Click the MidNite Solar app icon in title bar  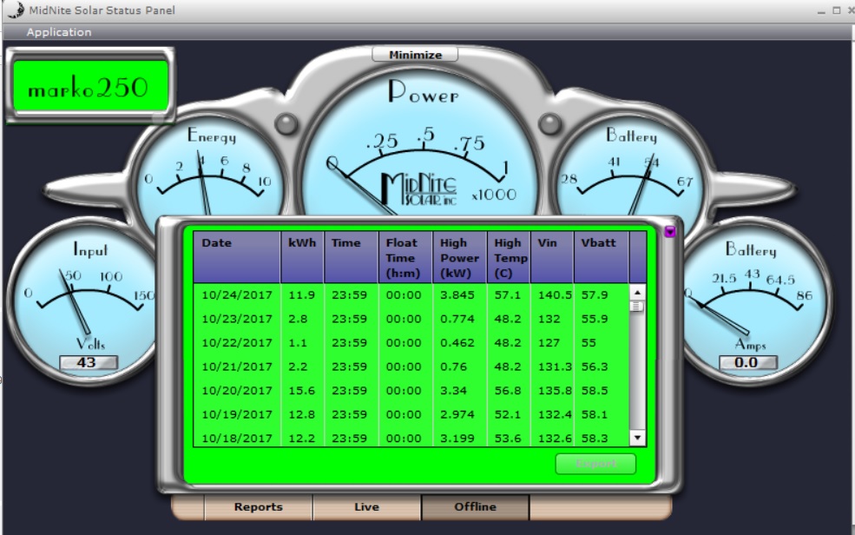tap(15, 10)
